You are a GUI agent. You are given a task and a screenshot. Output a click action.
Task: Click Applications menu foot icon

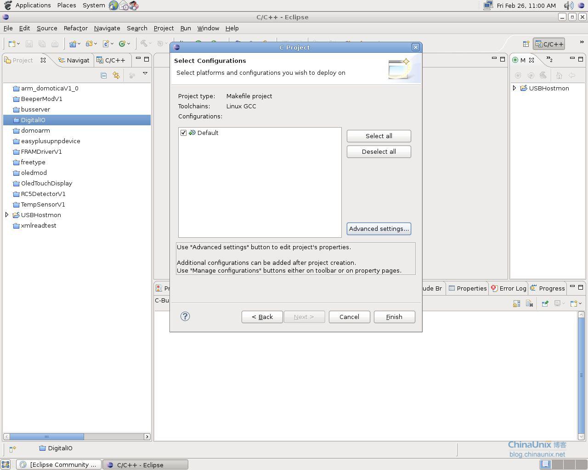pyautogui.click(x=8, y=5)
